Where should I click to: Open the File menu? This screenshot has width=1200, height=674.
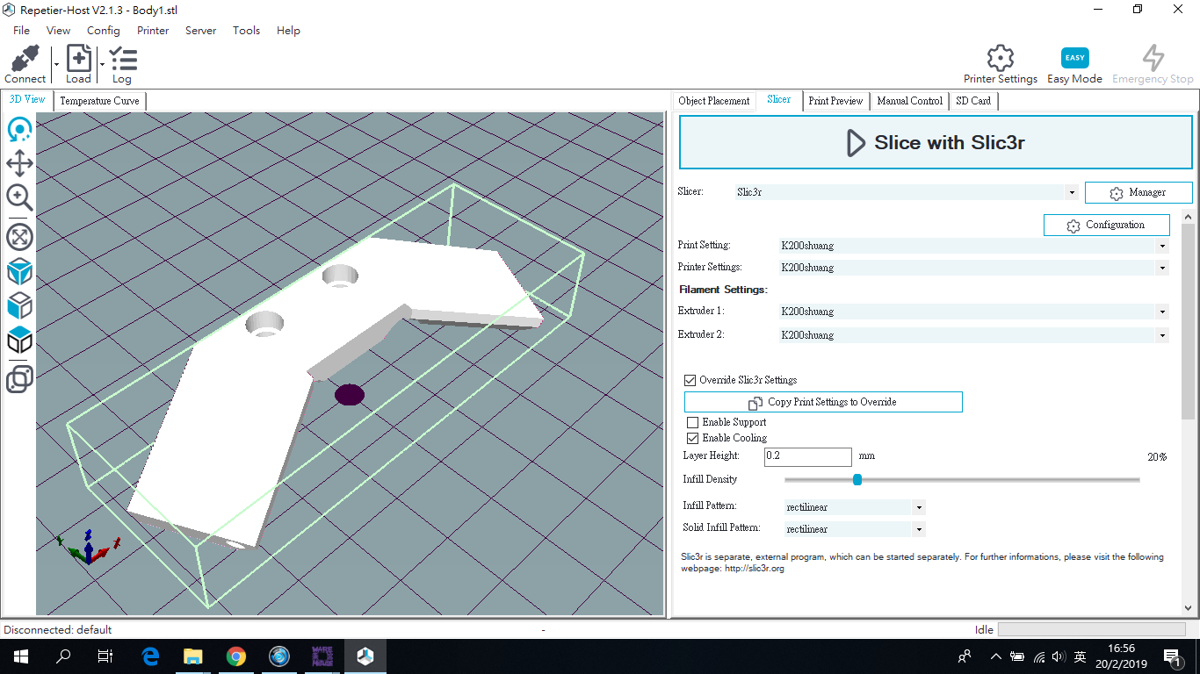21,30
